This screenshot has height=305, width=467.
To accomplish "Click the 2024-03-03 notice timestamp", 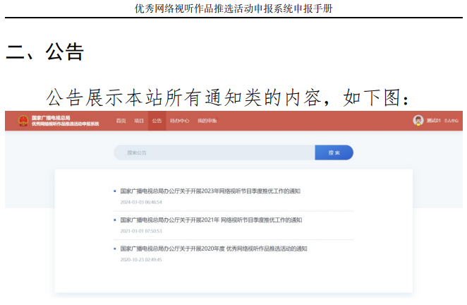I will [141, 202].
